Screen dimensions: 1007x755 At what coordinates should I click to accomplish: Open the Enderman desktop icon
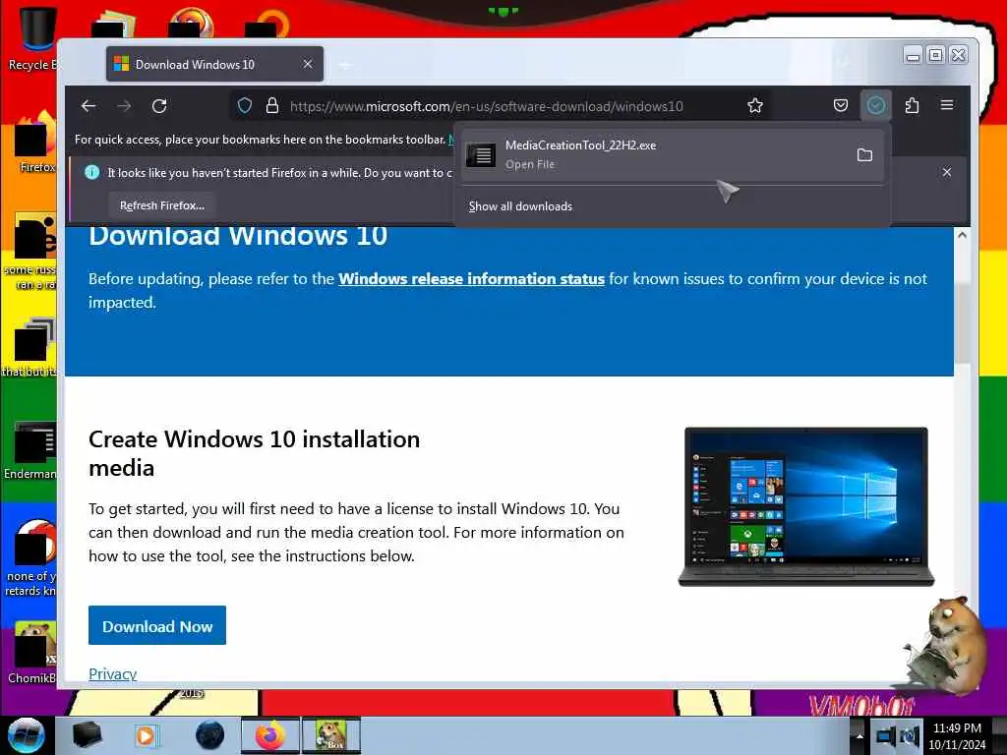[x=30, y=451]
